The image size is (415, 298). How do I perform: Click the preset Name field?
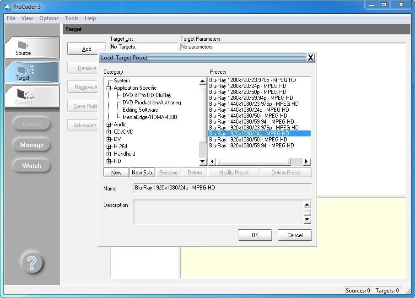pos(222,188)
